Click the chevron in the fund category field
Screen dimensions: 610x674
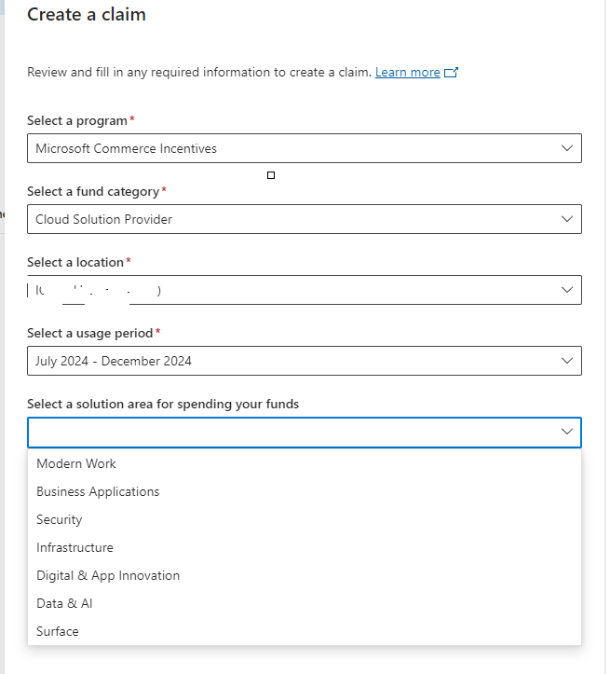[567, 219]
